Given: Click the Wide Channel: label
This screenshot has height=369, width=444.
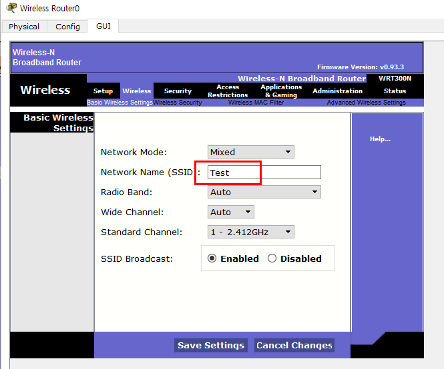Looking at the screenshot, I should 132,212.
